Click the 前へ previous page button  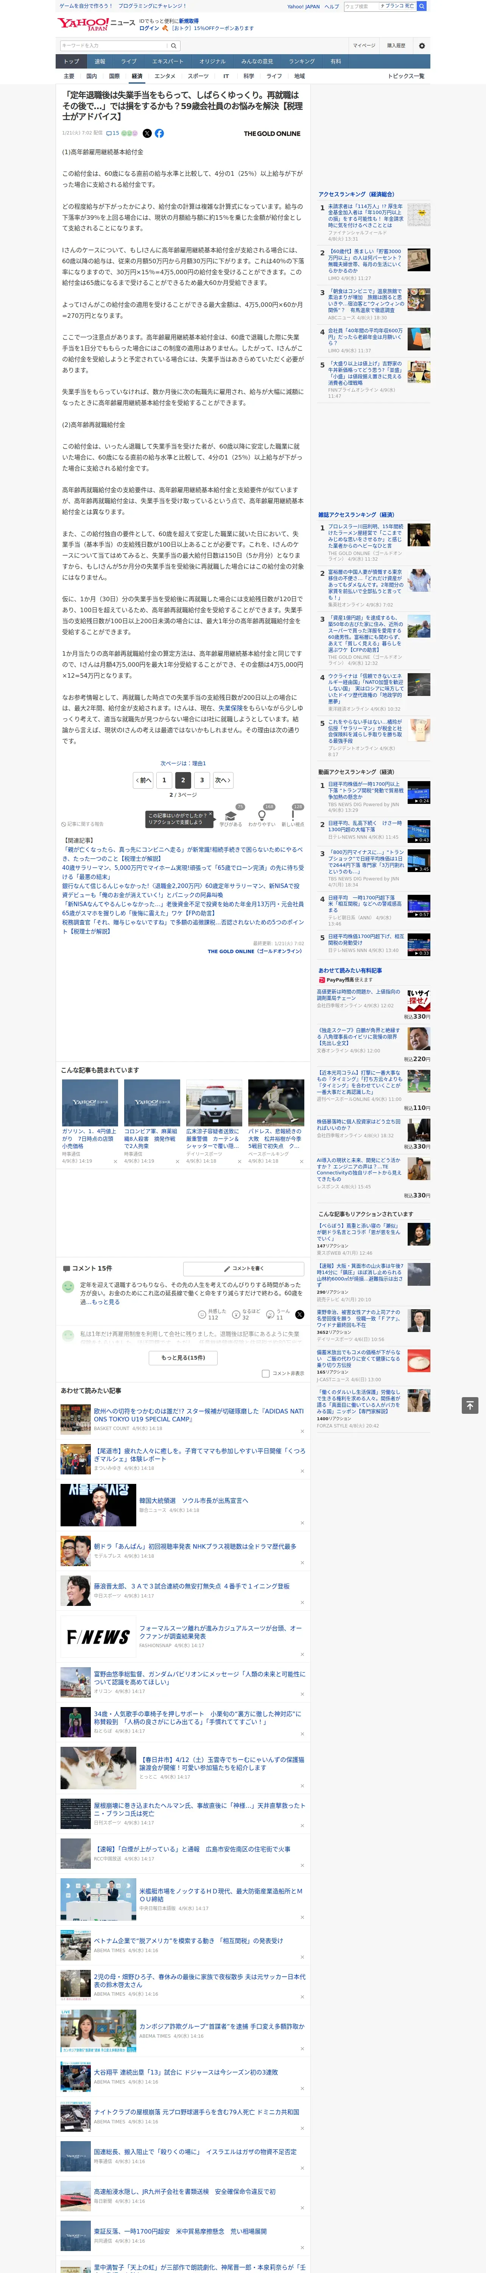point(144,780)
